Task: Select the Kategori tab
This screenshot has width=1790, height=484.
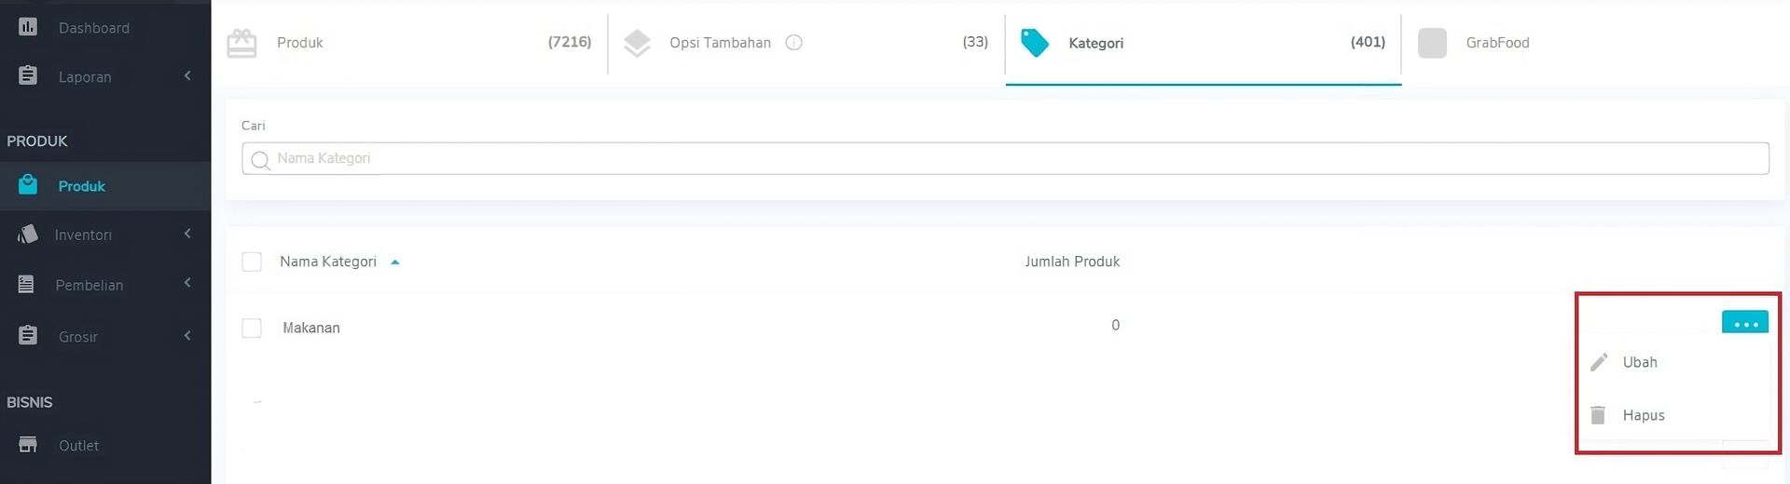Action: 1203,43
